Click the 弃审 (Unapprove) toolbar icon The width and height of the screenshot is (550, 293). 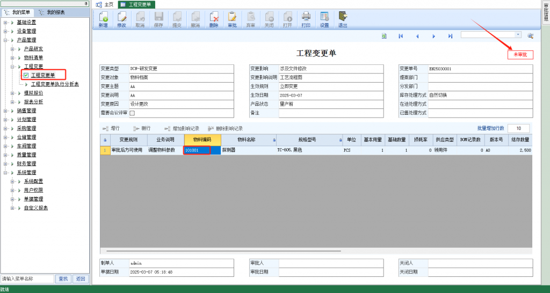(x=250, y=19)
